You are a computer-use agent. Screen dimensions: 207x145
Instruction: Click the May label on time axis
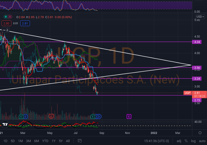[x=50, y=133]
